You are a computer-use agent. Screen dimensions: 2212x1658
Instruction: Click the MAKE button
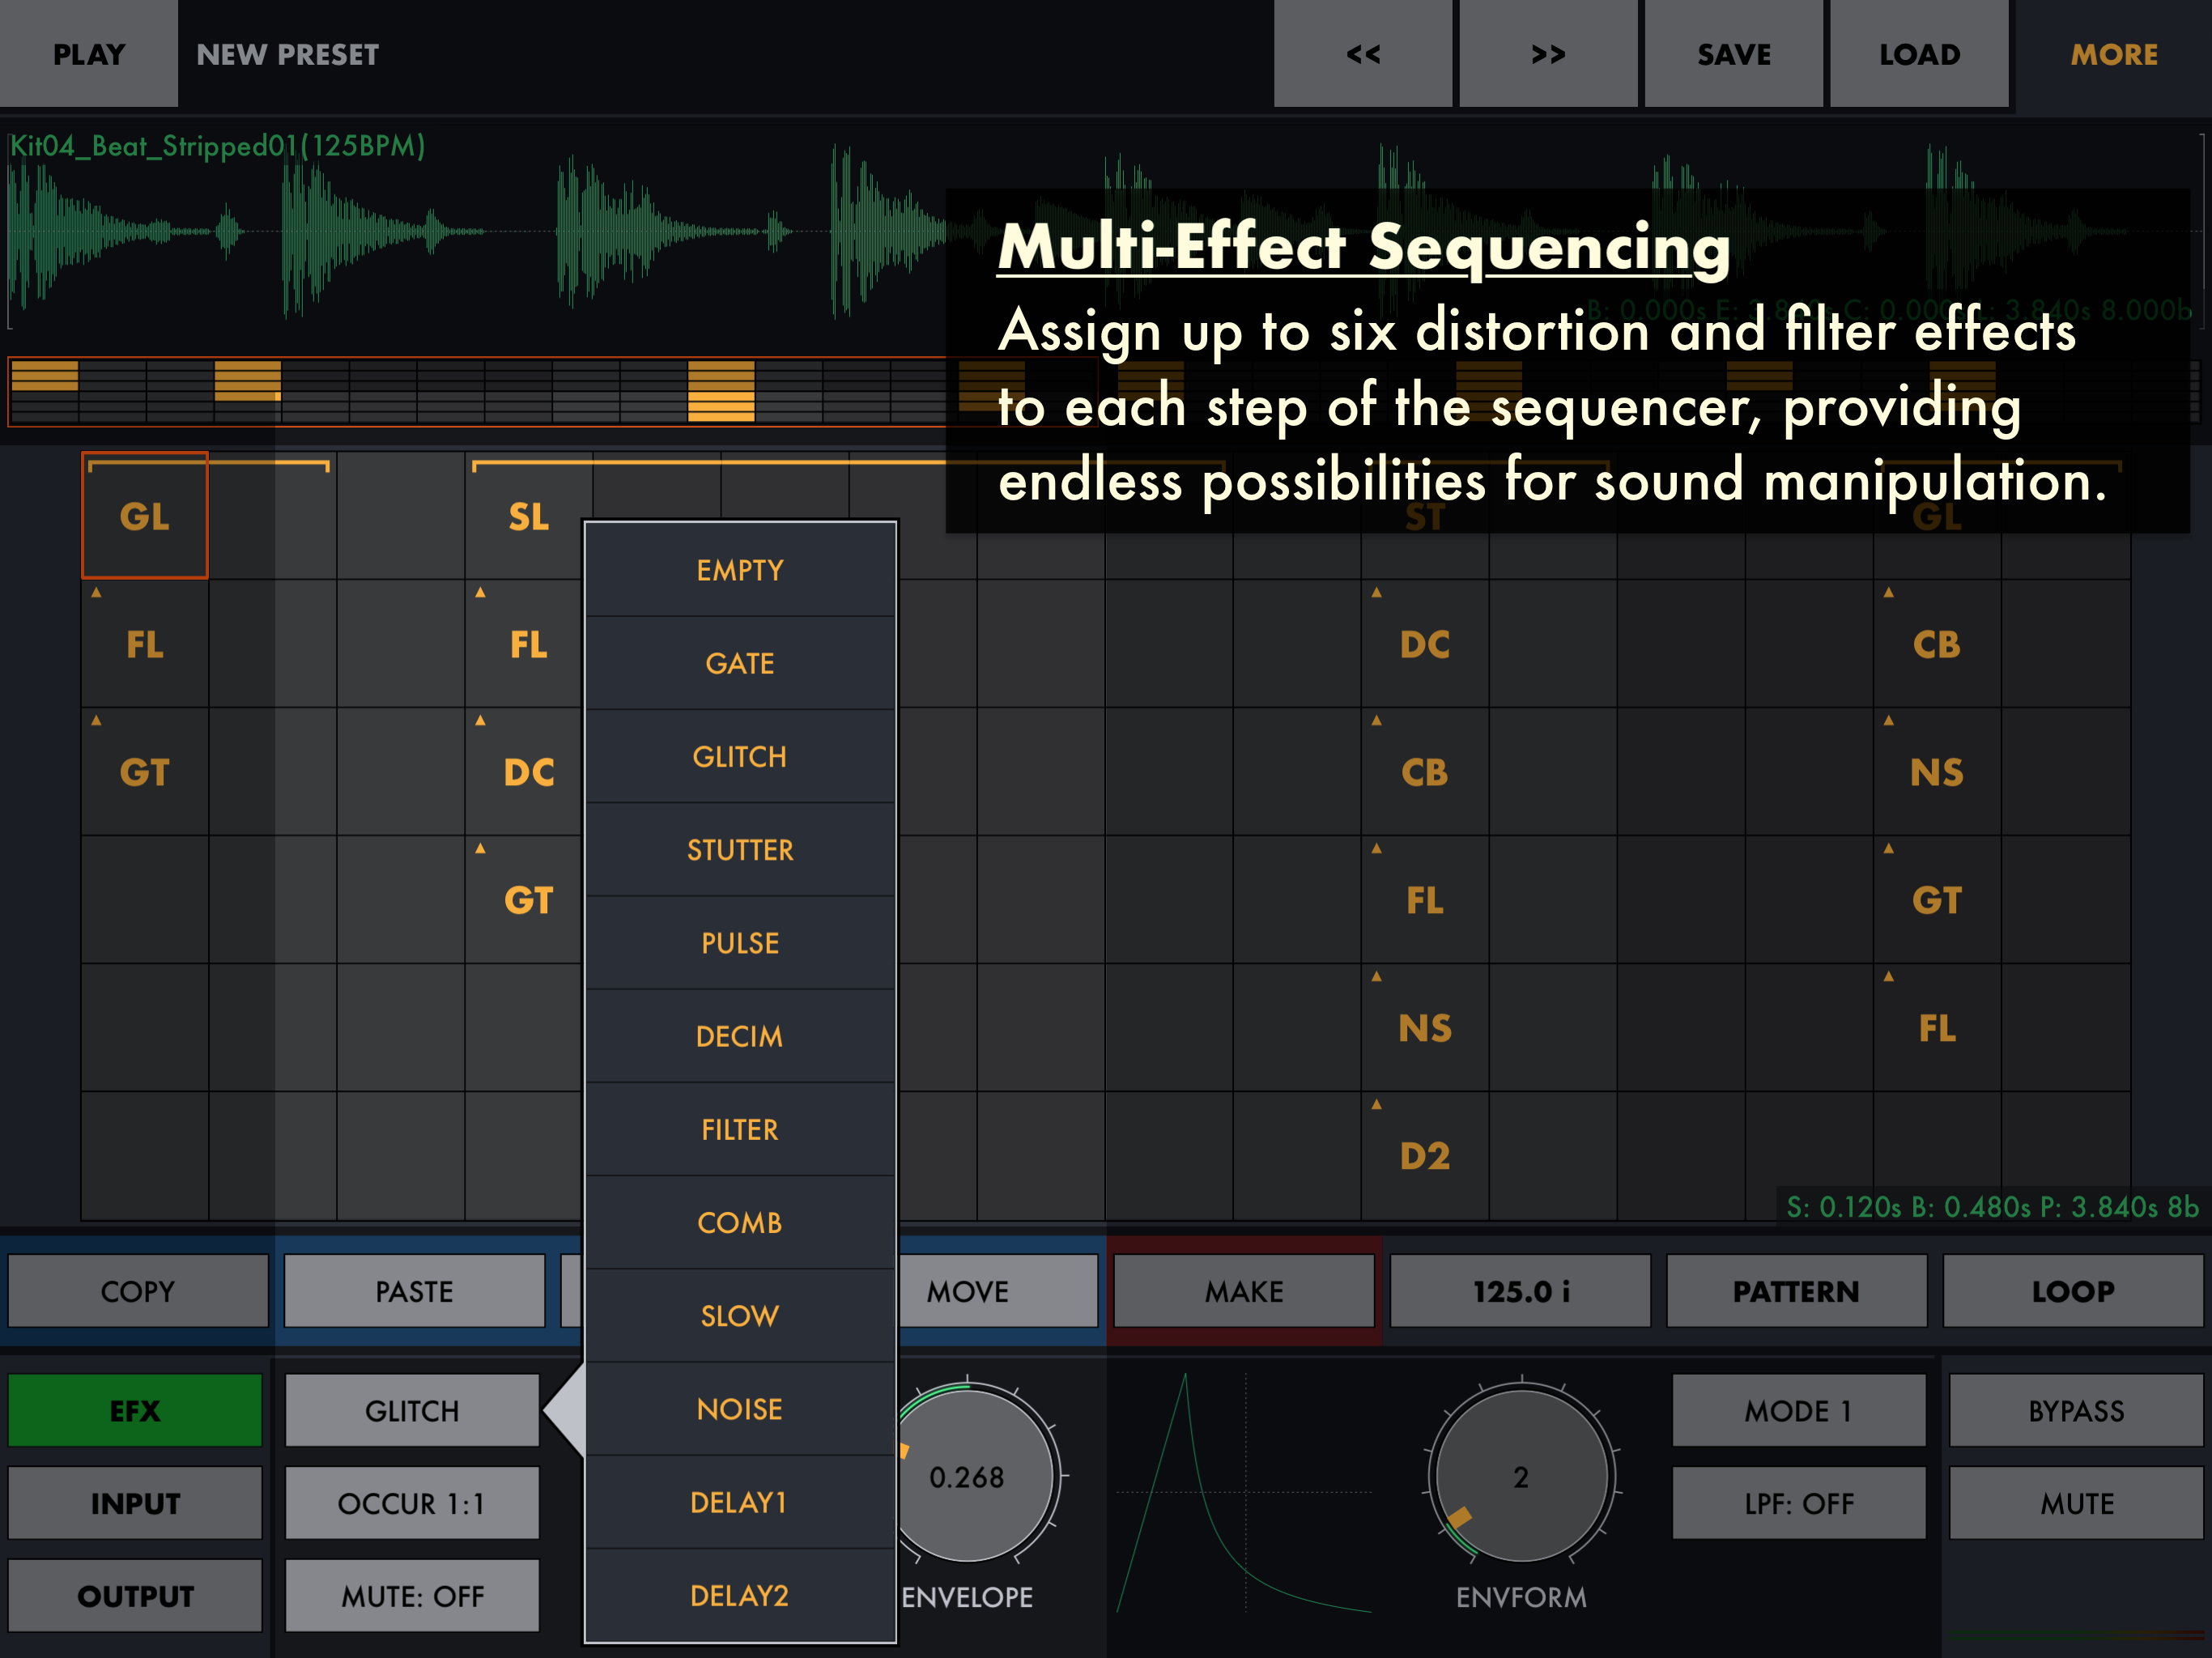tap(1244, 1291)
